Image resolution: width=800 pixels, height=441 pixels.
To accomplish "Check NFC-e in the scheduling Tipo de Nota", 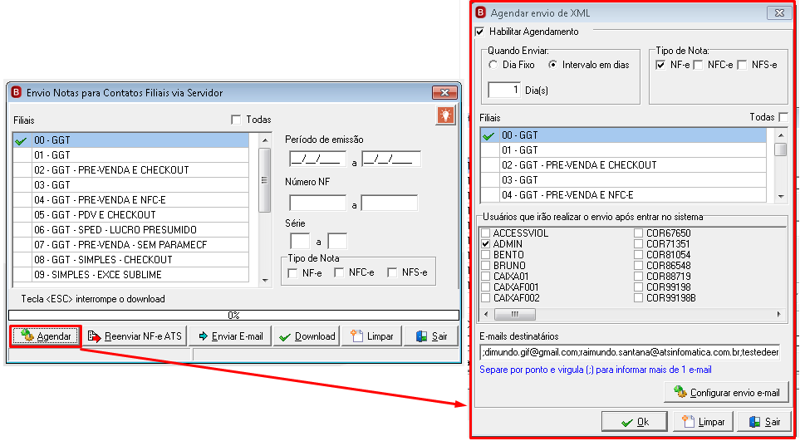I will [x=699, y=65].
